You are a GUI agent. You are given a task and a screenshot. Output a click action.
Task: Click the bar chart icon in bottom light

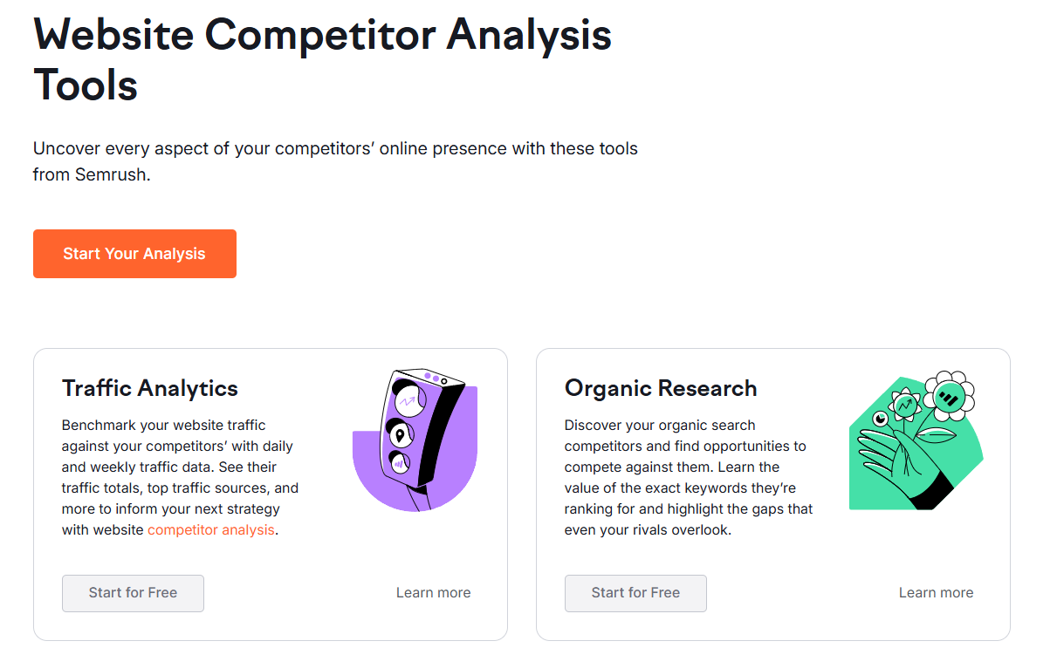tap(399, 463)
